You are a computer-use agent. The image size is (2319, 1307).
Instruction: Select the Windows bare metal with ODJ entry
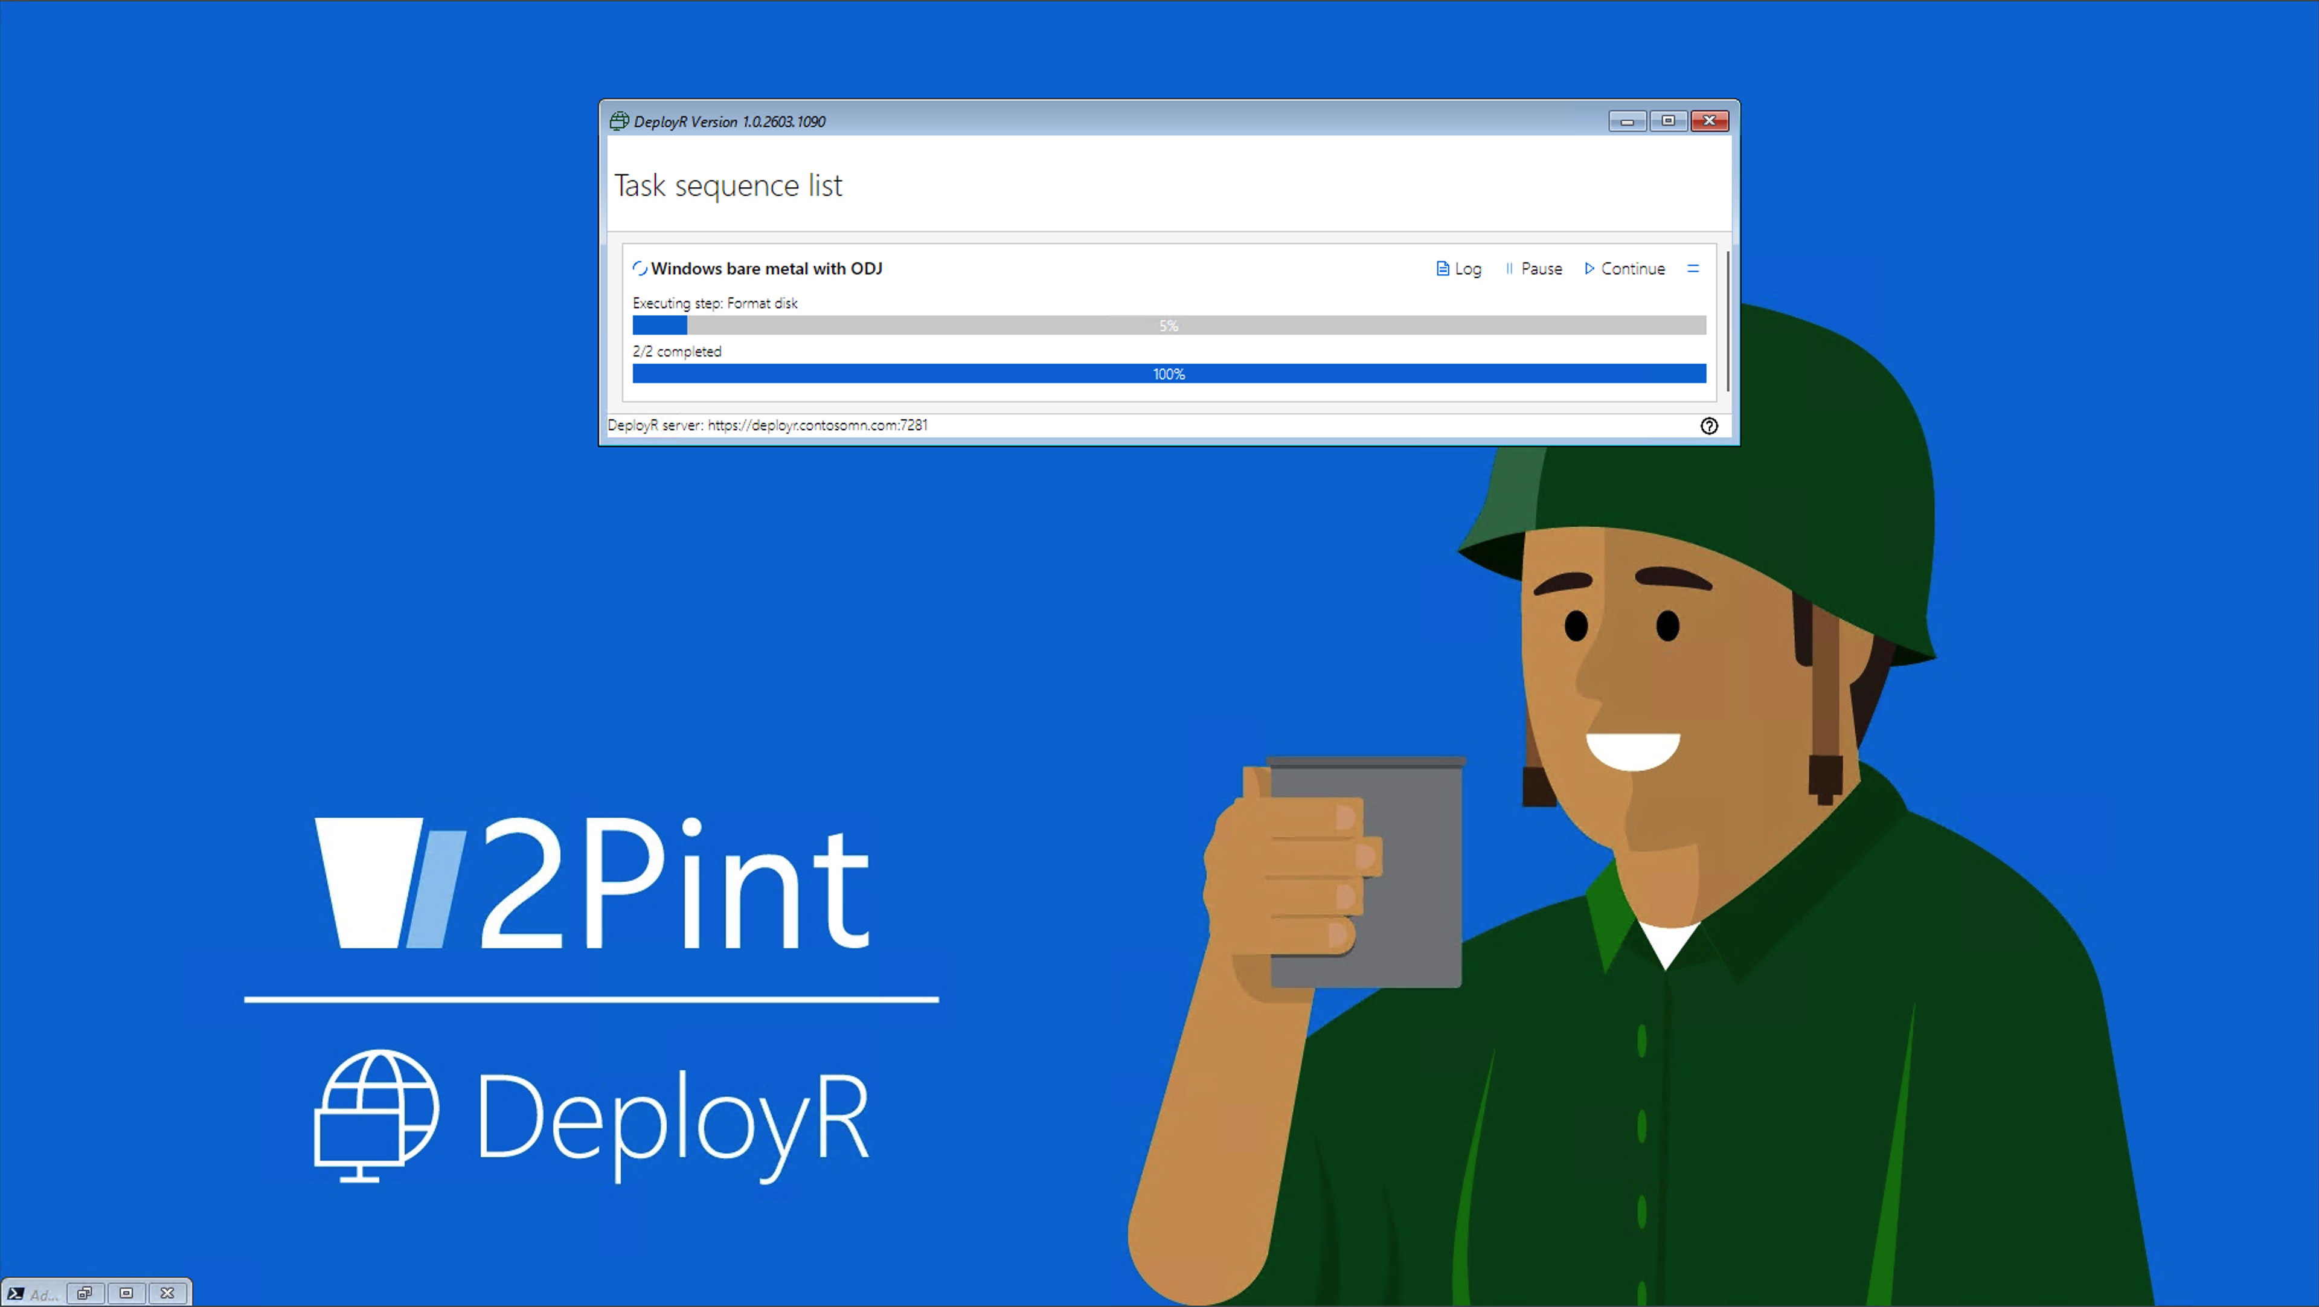coord(766,268)
